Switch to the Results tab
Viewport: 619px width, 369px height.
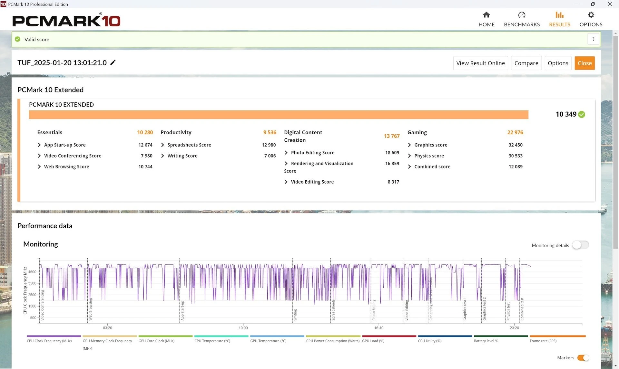tap(559, 19)
